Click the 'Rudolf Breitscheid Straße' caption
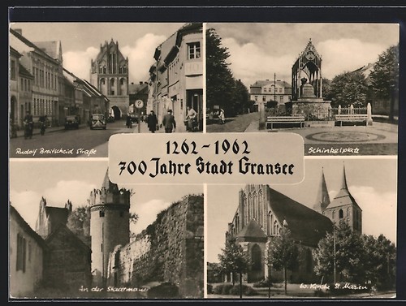Image resolution: width=406 pixels, height=306 pixels. (x=56, y=151)
